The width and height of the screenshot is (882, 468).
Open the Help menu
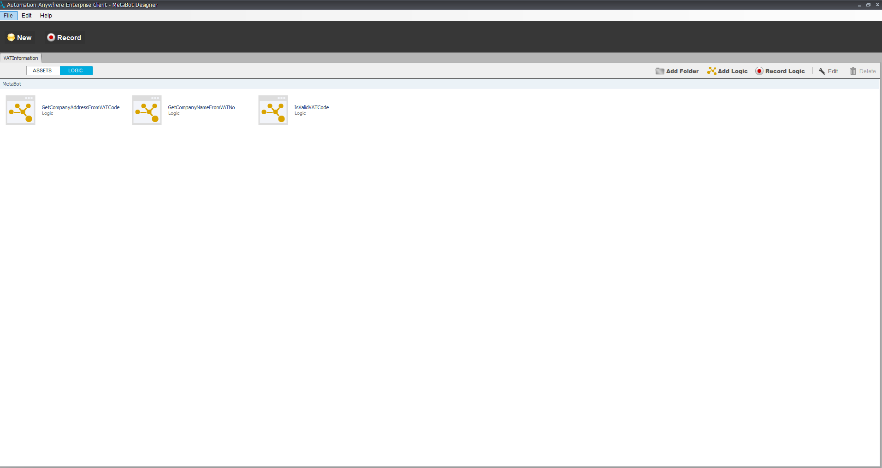(46, 15)
